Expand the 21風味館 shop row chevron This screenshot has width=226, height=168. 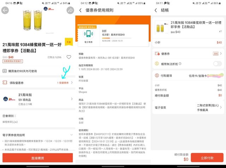tap(72, 99)
